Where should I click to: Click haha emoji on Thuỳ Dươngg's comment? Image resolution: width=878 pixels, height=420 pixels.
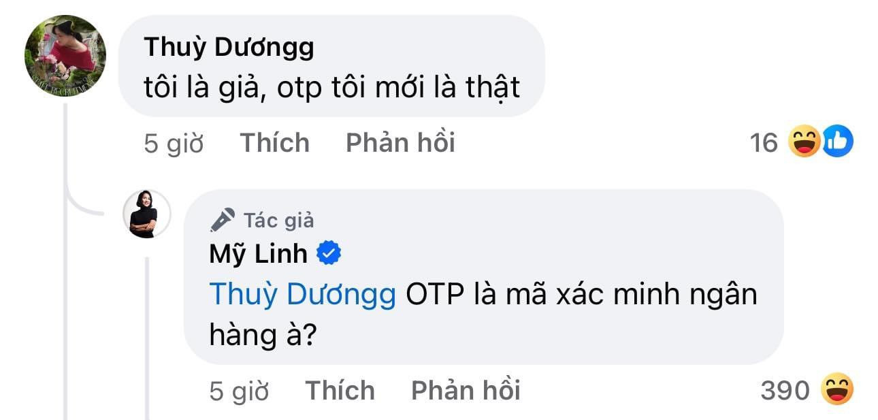(x=804, y=142)
